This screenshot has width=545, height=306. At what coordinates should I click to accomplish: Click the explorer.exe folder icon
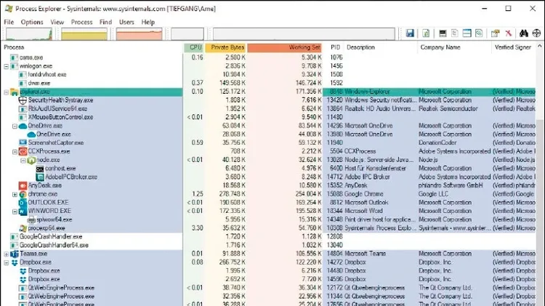[x=15, y=92]
